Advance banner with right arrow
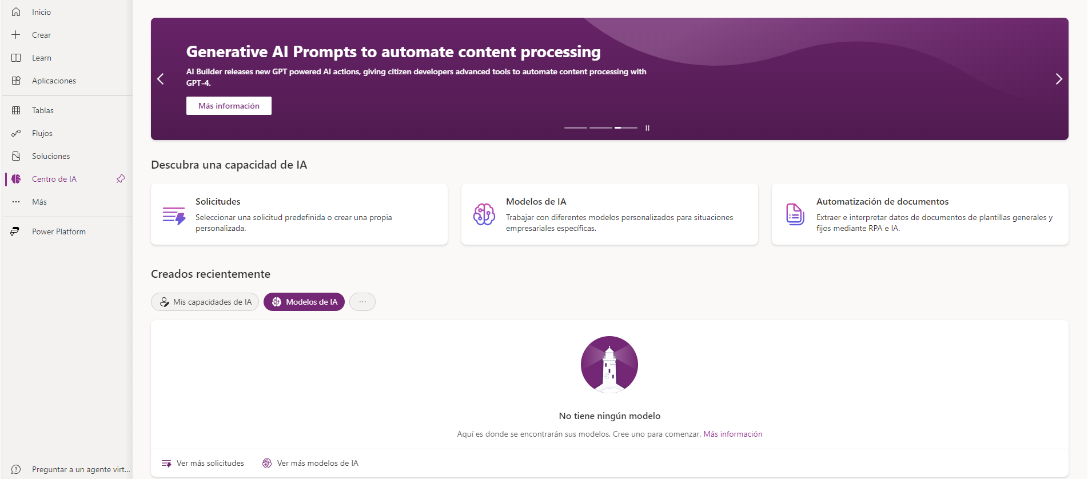Screen dimensions: 1088x479 [1059, 79]
